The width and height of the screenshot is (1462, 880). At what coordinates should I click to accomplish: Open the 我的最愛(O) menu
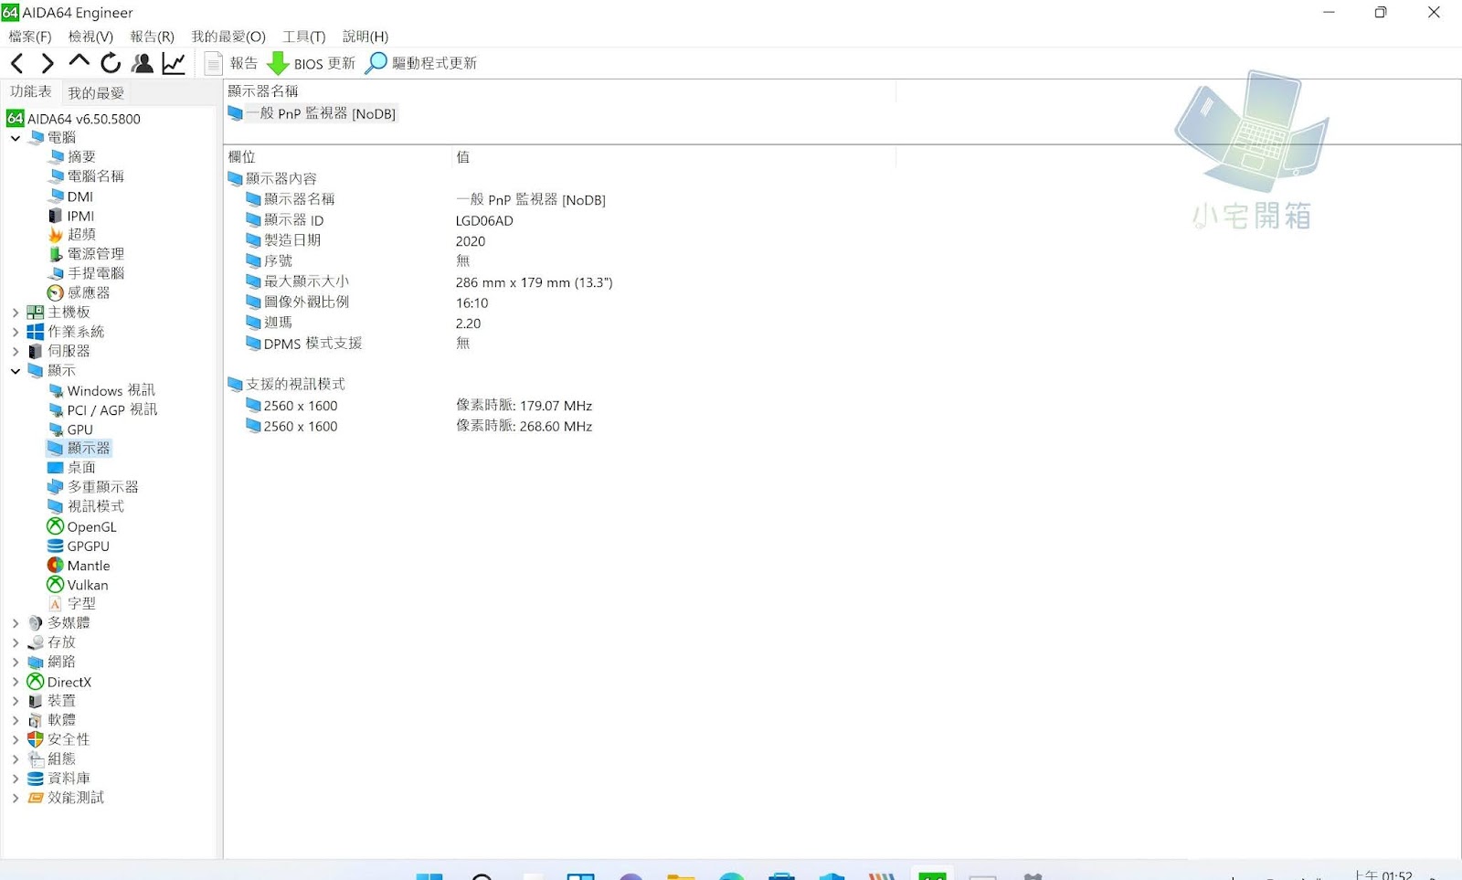[228, 37]
